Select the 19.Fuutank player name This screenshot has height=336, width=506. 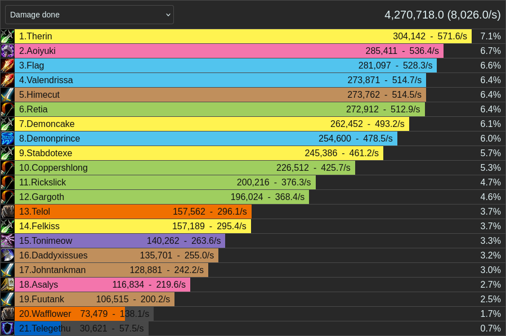pyautogui.click(x=41, y=299)
